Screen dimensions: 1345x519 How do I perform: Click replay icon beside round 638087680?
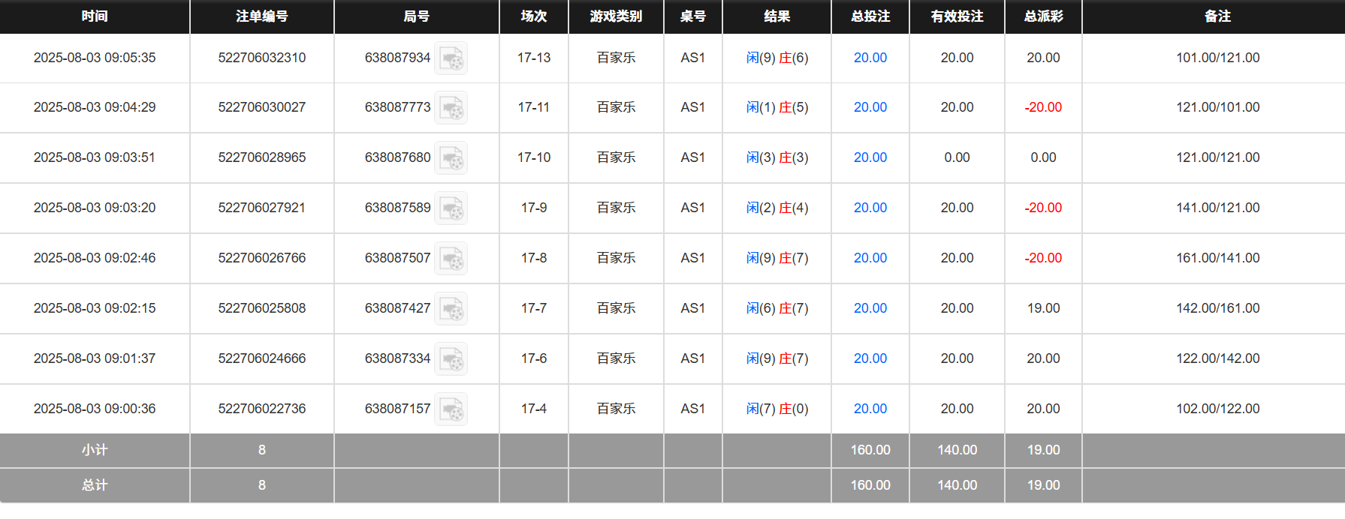[451, 158]
